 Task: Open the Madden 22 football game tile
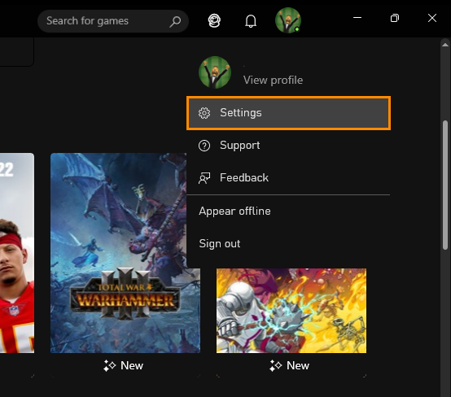[17, 253]
